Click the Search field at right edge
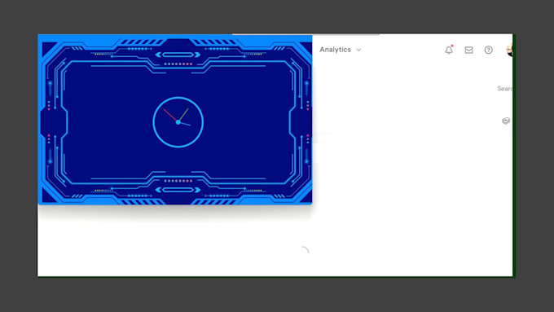554x312 pixels. [x=505, y=88]
